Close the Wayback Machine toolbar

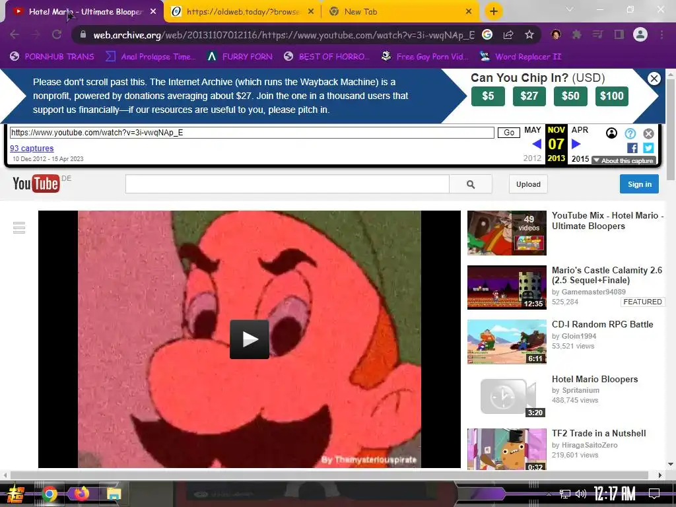(648, 133)
